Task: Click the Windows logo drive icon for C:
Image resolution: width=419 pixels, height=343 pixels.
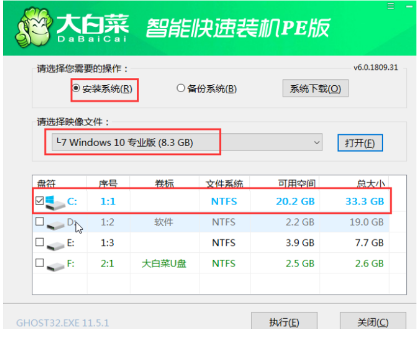Action: tap(55, 203)
